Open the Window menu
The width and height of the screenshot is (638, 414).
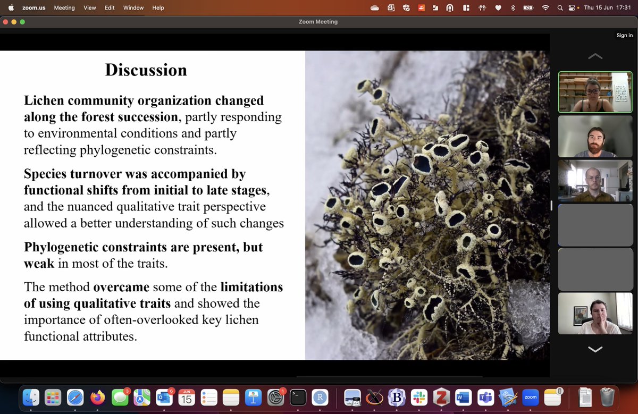tap(133, 8)
